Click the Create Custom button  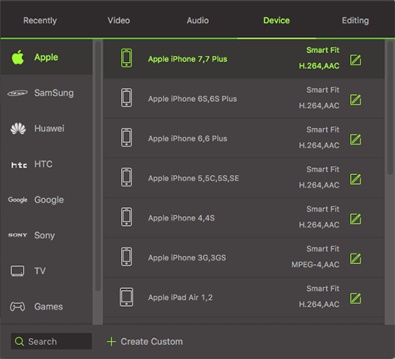click(x=145, y=342)
